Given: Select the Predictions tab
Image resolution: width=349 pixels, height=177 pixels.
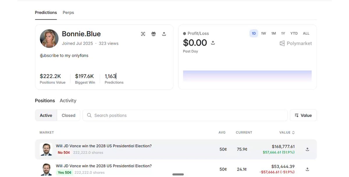Looking at the screenshot, I should click(x=46, y=12).
